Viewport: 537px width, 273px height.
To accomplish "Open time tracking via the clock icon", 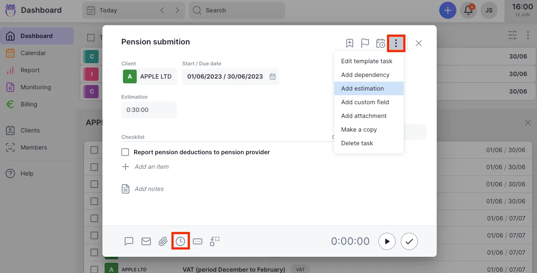I will 180,241.
